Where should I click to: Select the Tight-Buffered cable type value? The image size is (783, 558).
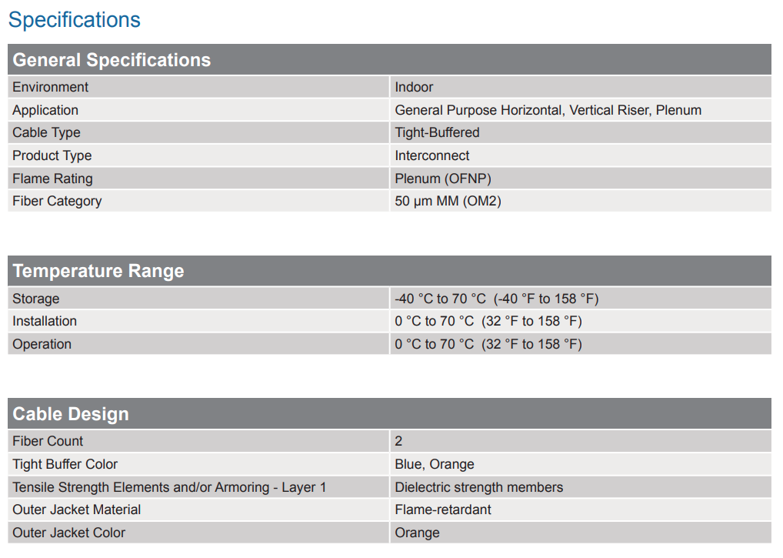pyautogui.click(x=437, y=132)
